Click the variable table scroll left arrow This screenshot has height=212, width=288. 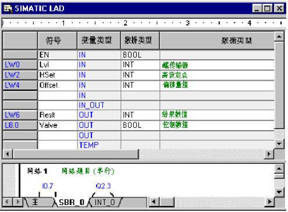coord(8,154)
